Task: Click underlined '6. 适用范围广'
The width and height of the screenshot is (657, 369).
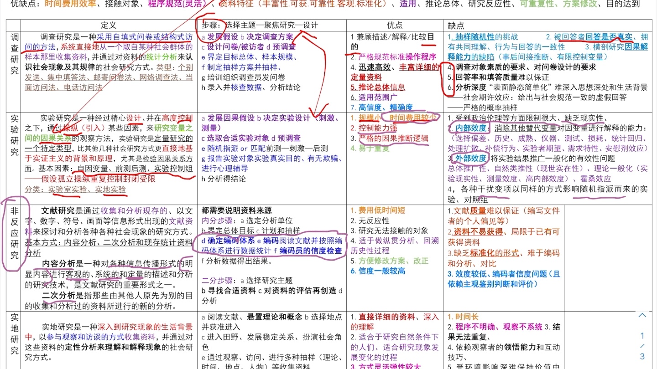Action: [374, 97]
